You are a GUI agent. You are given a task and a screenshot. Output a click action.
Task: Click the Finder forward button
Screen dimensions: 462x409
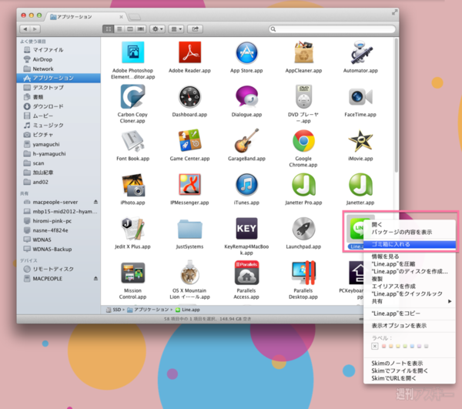tap(35, 28)
